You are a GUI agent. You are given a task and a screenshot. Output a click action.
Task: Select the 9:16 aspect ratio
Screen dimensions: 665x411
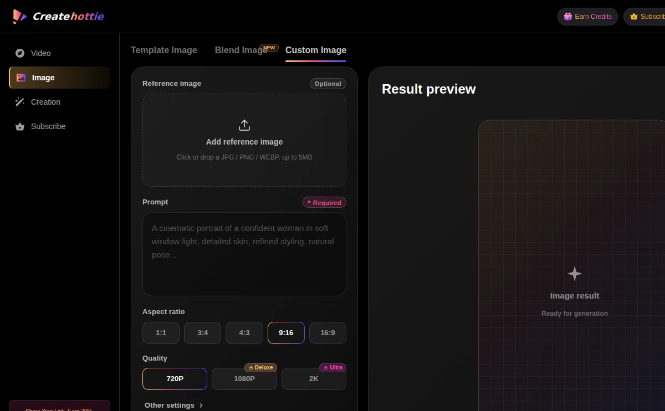tap(286, 333)
